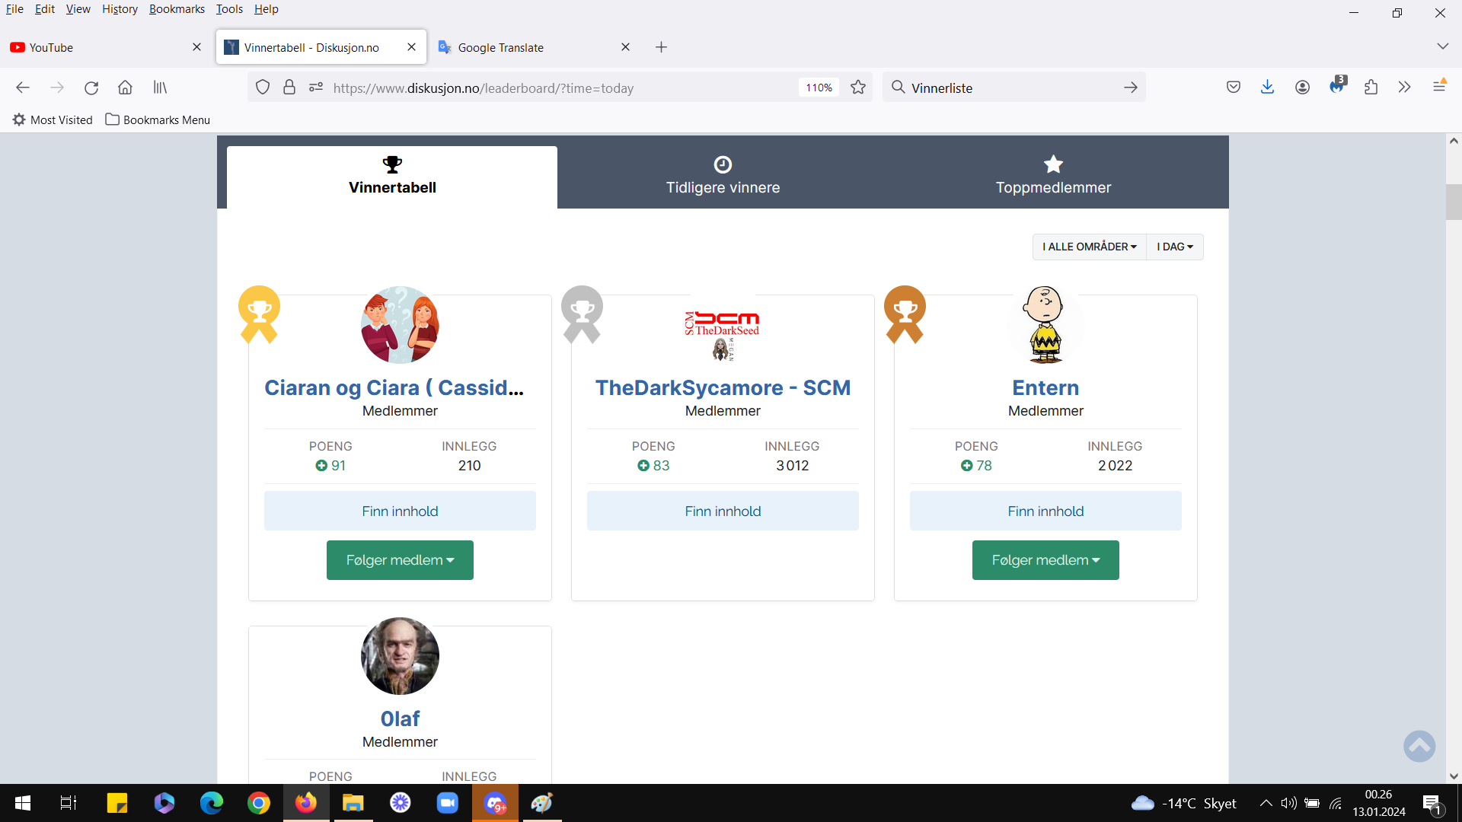Open the Firefox downloads icon
The image size is (1462, 822).
click(1267, 88)
